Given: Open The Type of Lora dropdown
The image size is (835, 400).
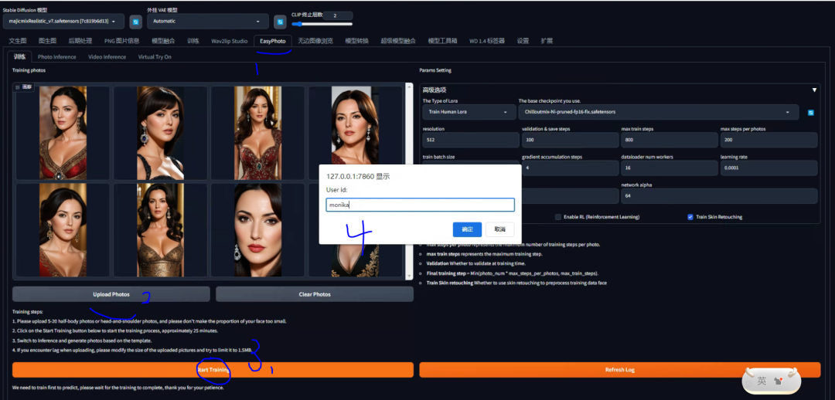Looking at the screenshot, I should pyautogui.click(x=469, y=112).
